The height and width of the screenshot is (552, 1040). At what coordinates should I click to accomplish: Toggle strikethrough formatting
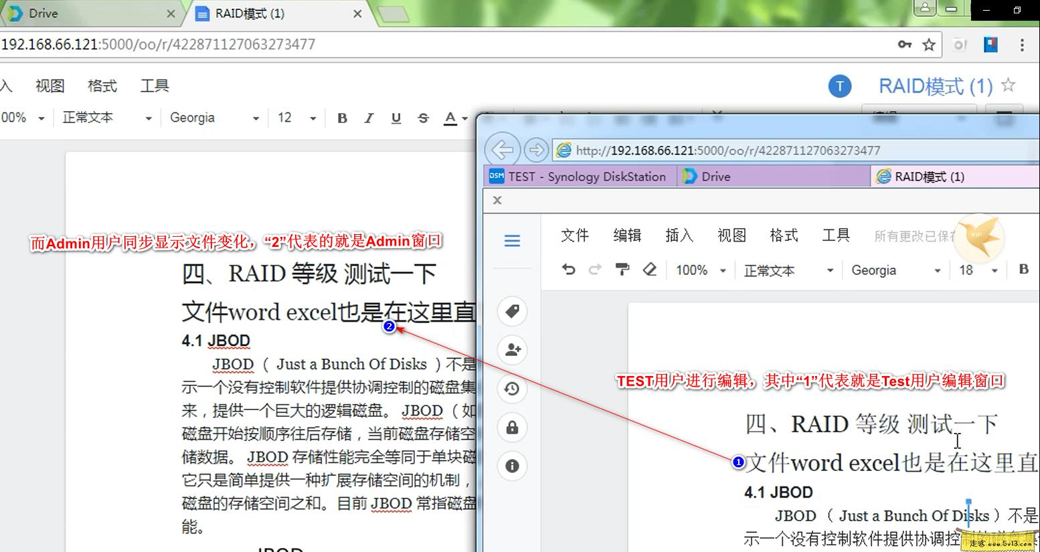point(423,118)
